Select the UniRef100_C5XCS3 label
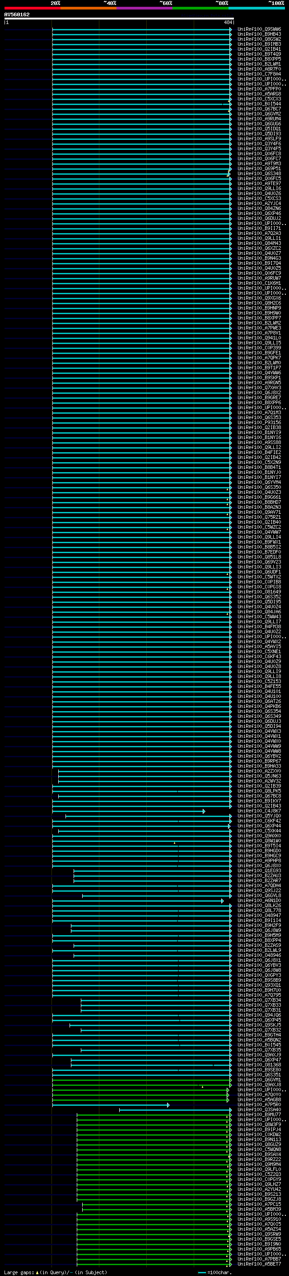 coord(259,199)
